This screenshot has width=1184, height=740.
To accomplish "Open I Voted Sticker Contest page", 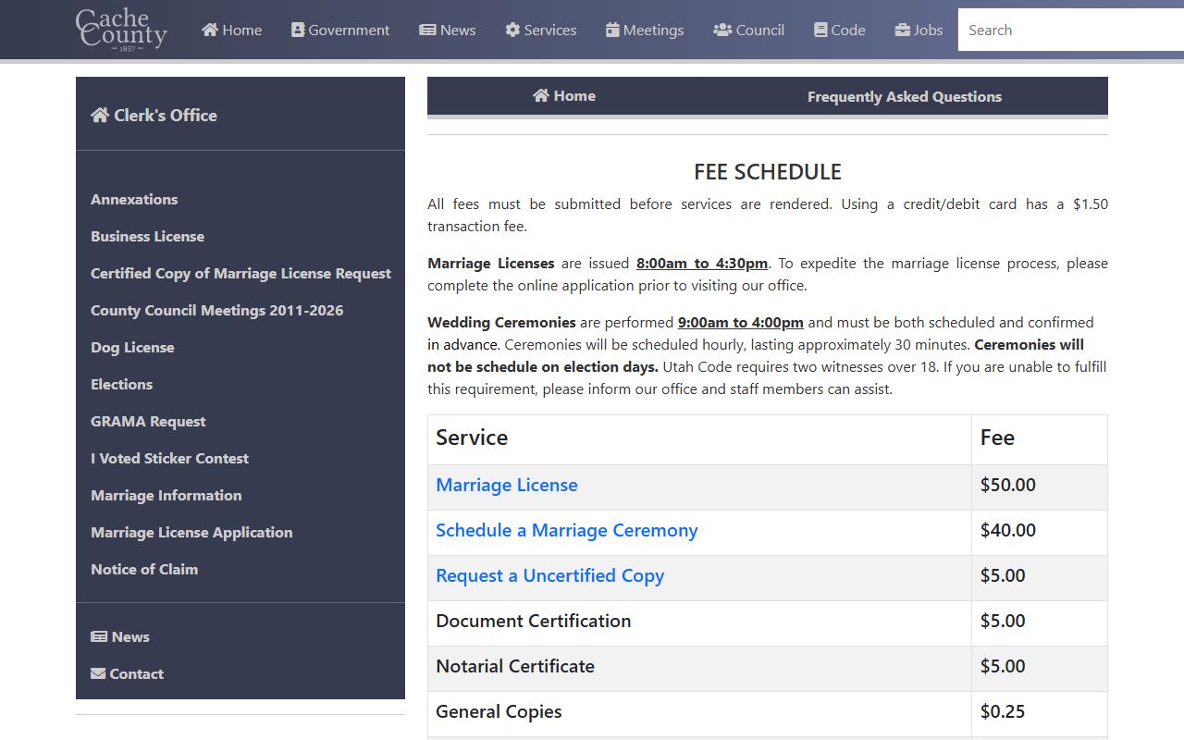I will [x=169, y=458].
